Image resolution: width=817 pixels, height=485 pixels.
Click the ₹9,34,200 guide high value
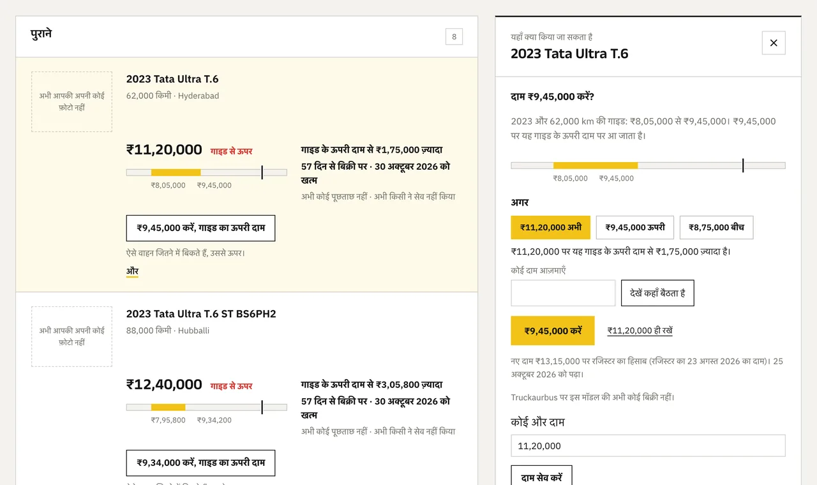tap(214, 420)
